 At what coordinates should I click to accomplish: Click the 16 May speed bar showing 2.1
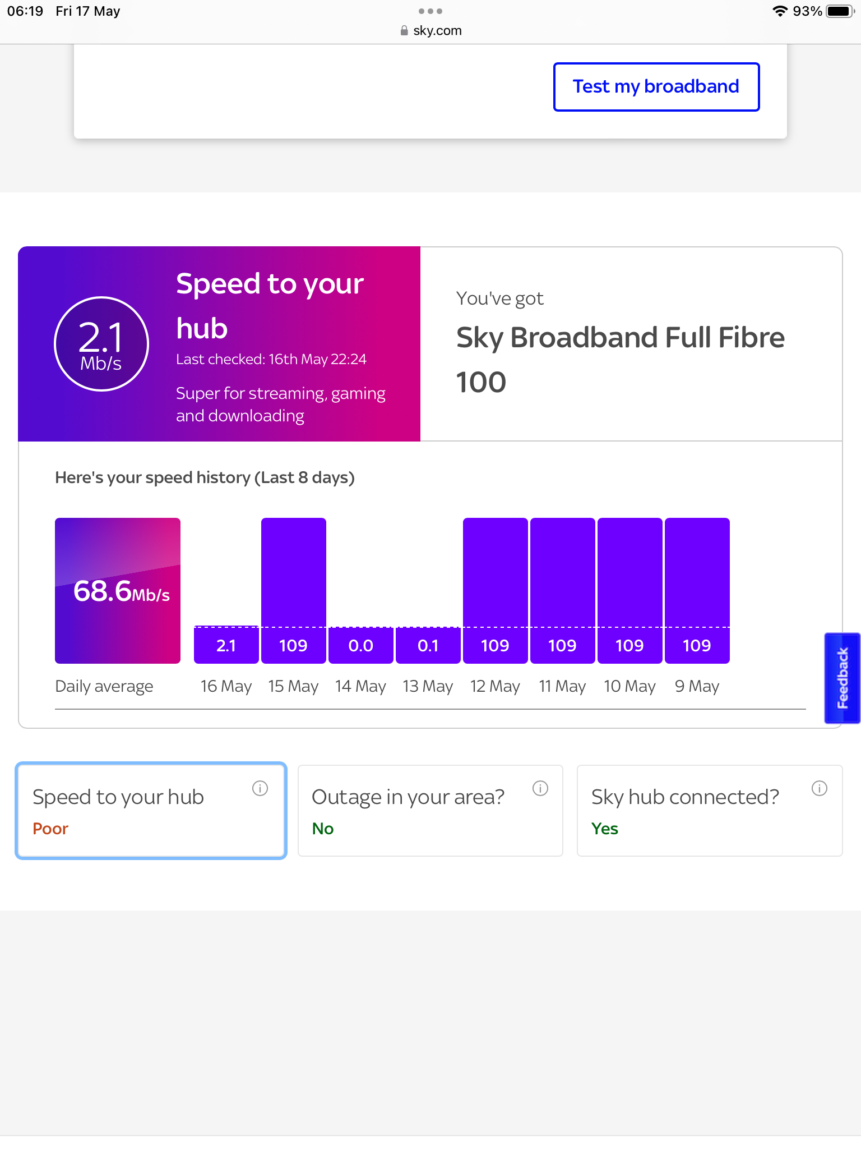[226, 645]
